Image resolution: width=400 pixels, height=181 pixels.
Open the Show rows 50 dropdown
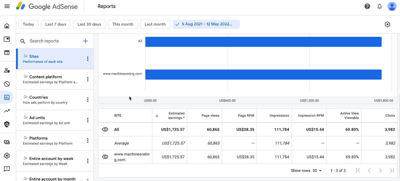click(x=317, y=171)
